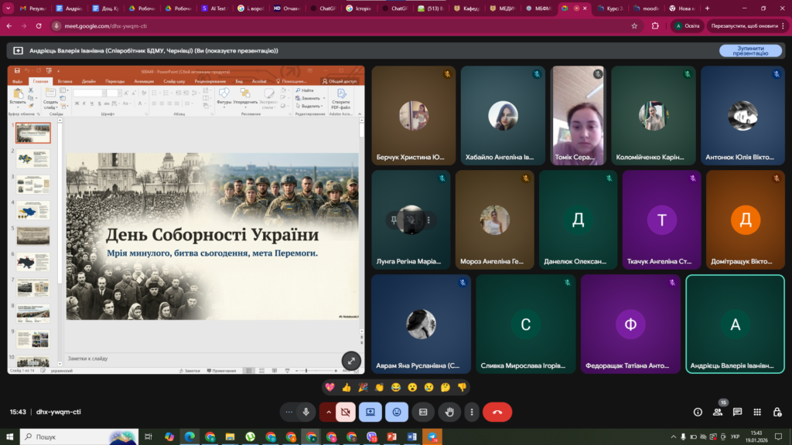Open audio settings dots beside the microphone
This screenshot has width=792, height=445.
tap(289, 412)
